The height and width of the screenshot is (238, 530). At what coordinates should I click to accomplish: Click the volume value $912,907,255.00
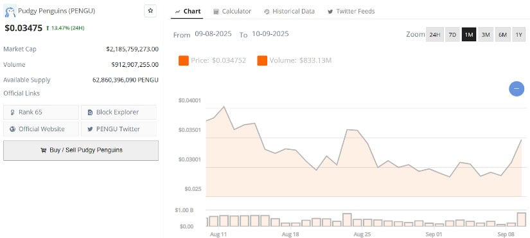[x=135, y=65]
